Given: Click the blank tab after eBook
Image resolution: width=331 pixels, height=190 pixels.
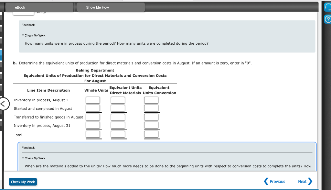Looking at the screenshot, I should coord(61,7).
